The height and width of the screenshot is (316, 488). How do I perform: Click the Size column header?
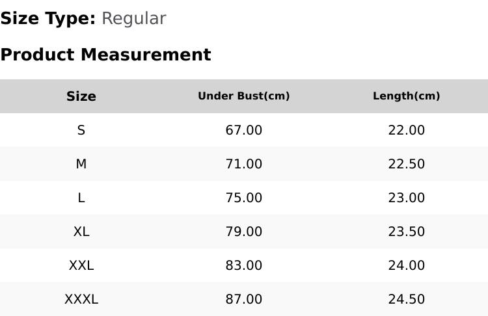81,96
